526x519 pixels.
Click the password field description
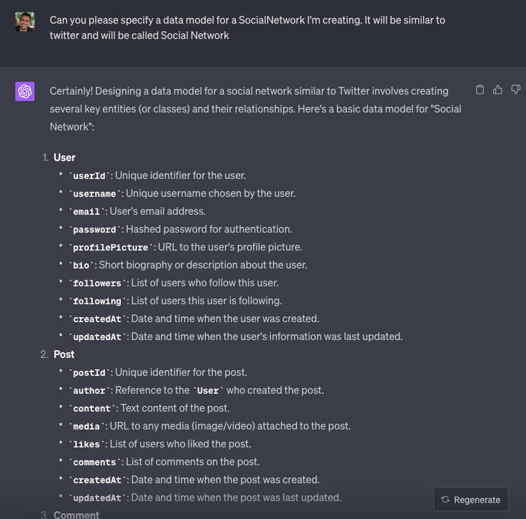coord(209,229)
